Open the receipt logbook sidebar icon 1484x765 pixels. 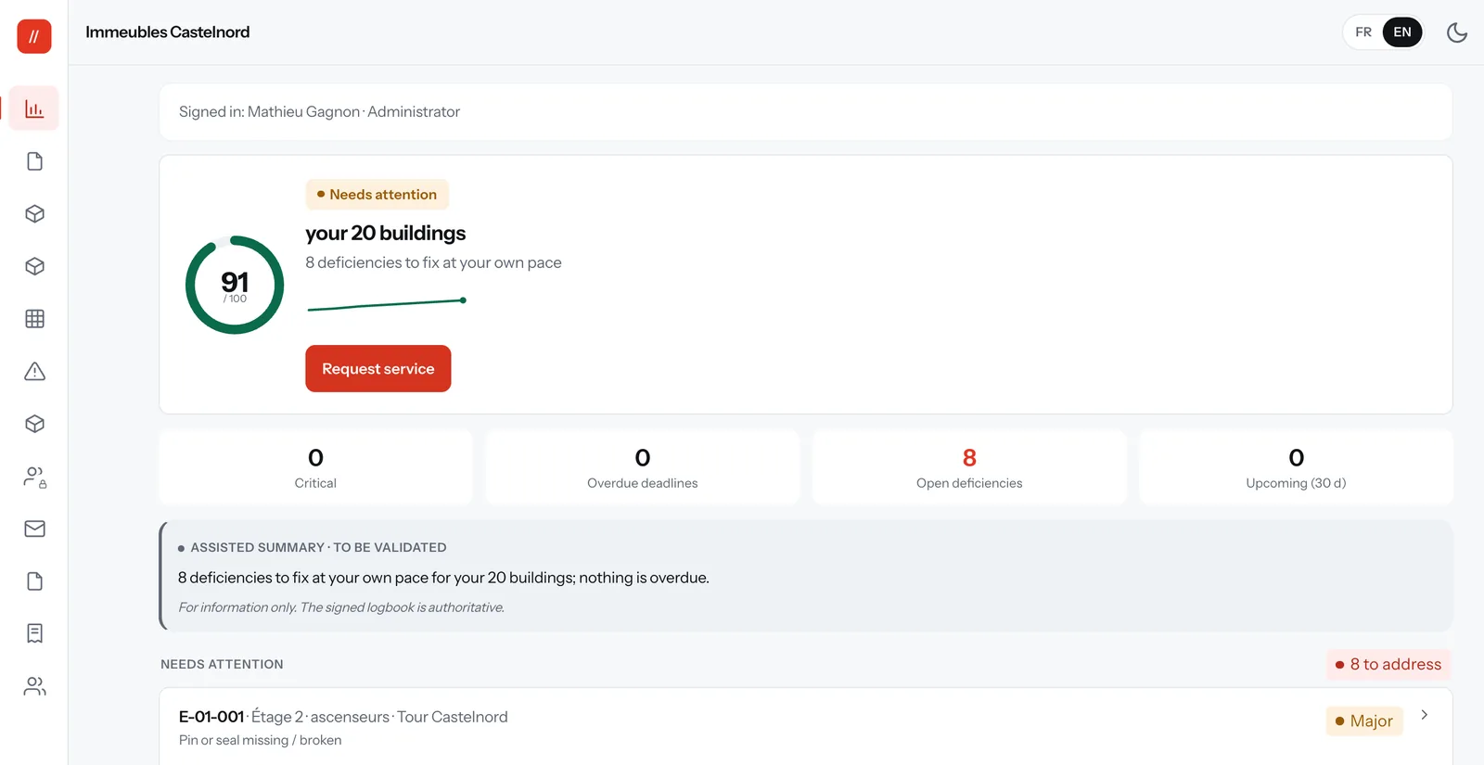pos(34,633)
